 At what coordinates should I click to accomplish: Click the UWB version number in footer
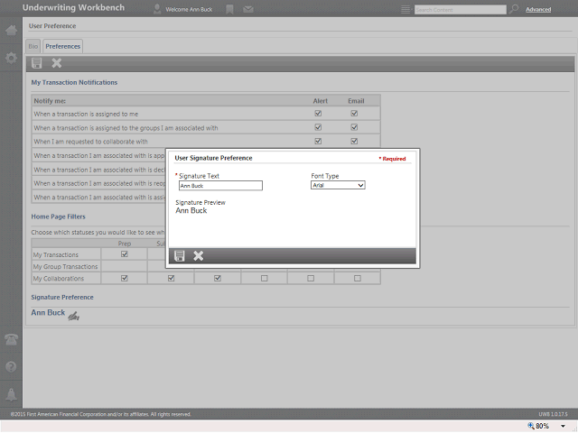pos(553,414)
